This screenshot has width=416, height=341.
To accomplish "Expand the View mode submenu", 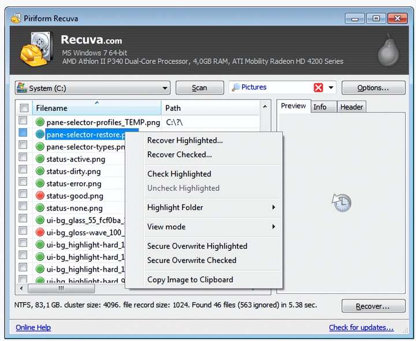I will [213, 227].
